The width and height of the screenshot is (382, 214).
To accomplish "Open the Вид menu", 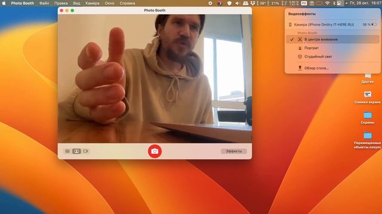I will point(76,3).
